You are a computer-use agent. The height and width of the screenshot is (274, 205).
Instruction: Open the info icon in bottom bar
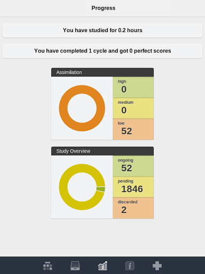[130, 266]
